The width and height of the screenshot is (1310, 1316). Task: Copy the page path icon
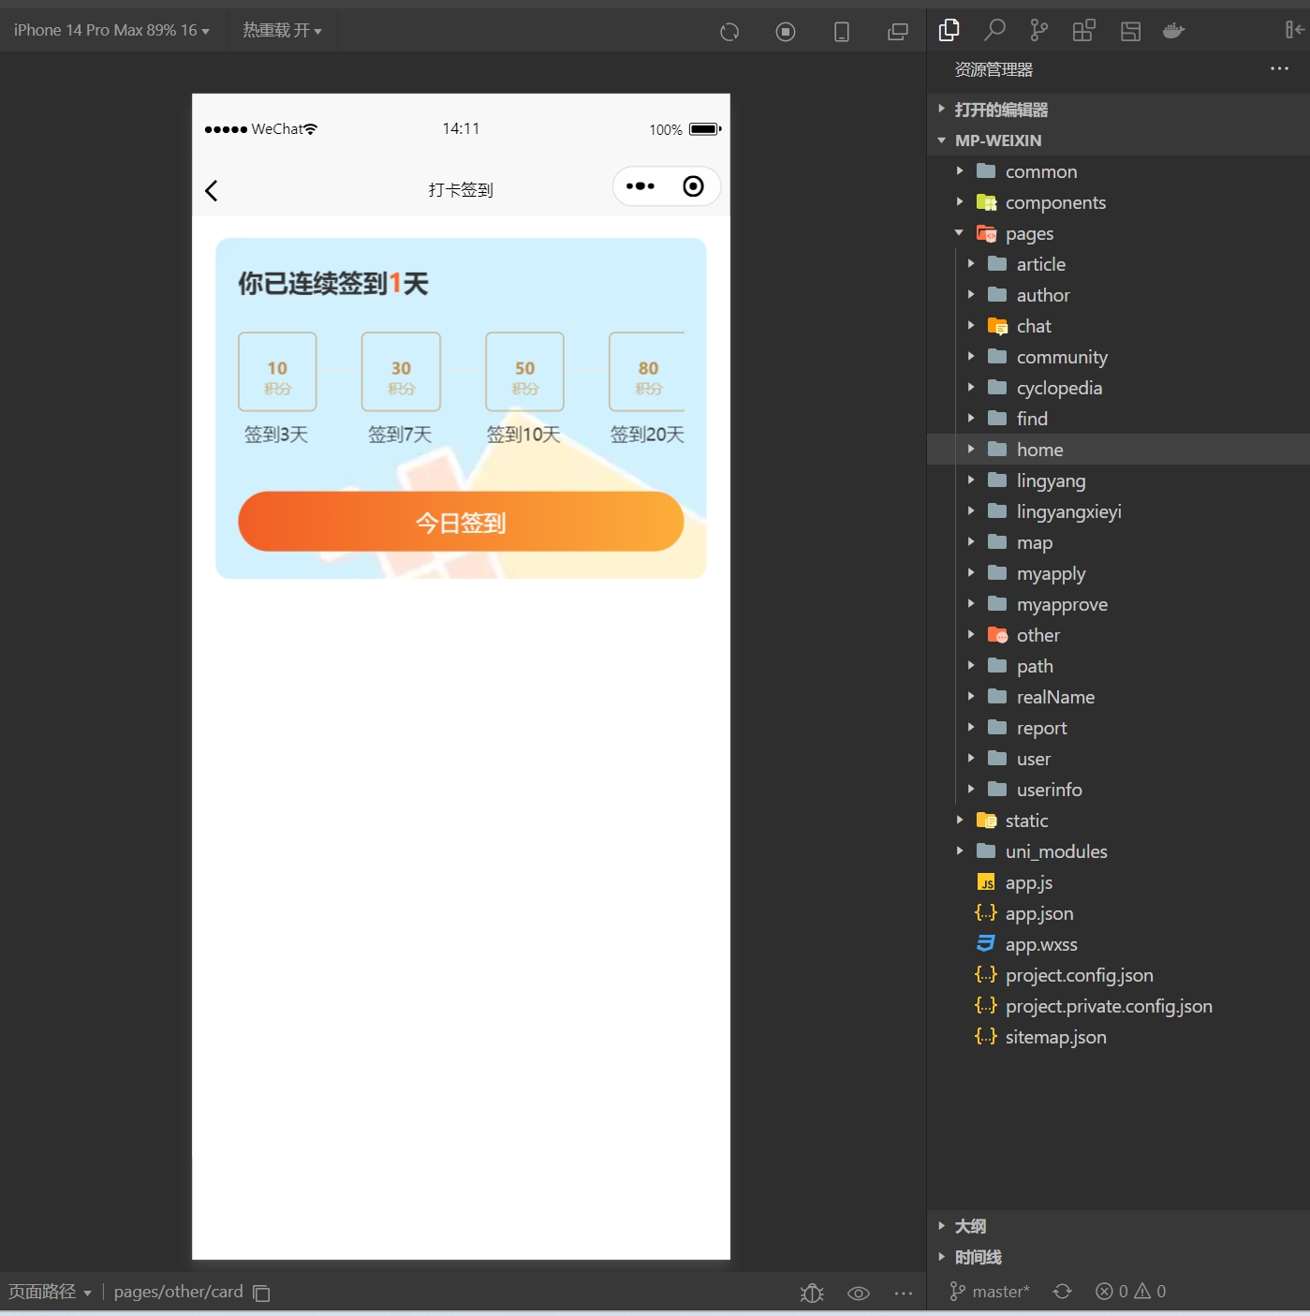point(262,1293)
